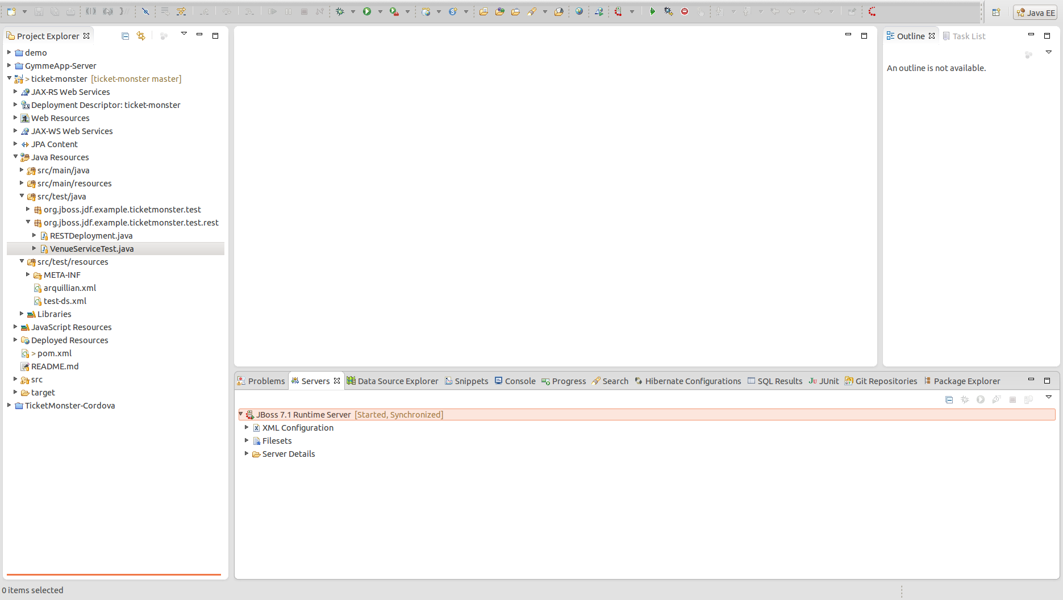Expand XML Configuration under JBoss server

pyautogui.click(x=247, y=427)
